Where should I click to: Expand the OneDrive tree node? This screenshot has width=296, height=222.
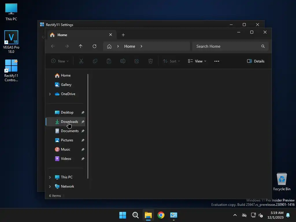point(50,94)
